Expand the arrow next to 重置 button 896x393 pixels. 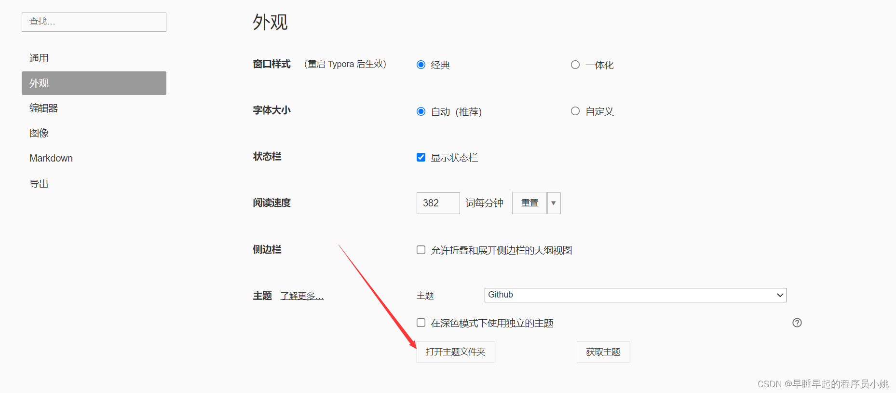click(554, 203)
